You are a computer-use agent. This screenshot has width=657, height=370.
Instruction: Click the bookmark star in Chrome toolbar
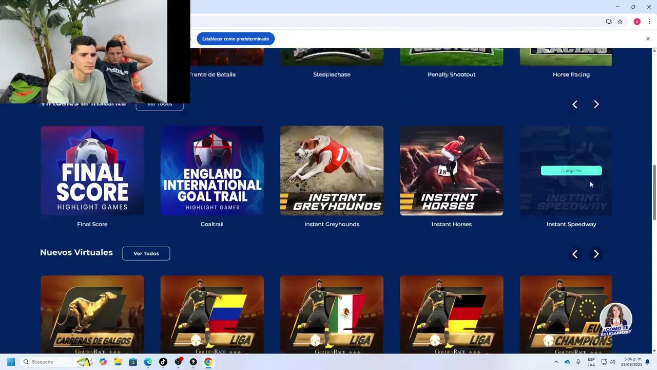click(x=620, y=22)
